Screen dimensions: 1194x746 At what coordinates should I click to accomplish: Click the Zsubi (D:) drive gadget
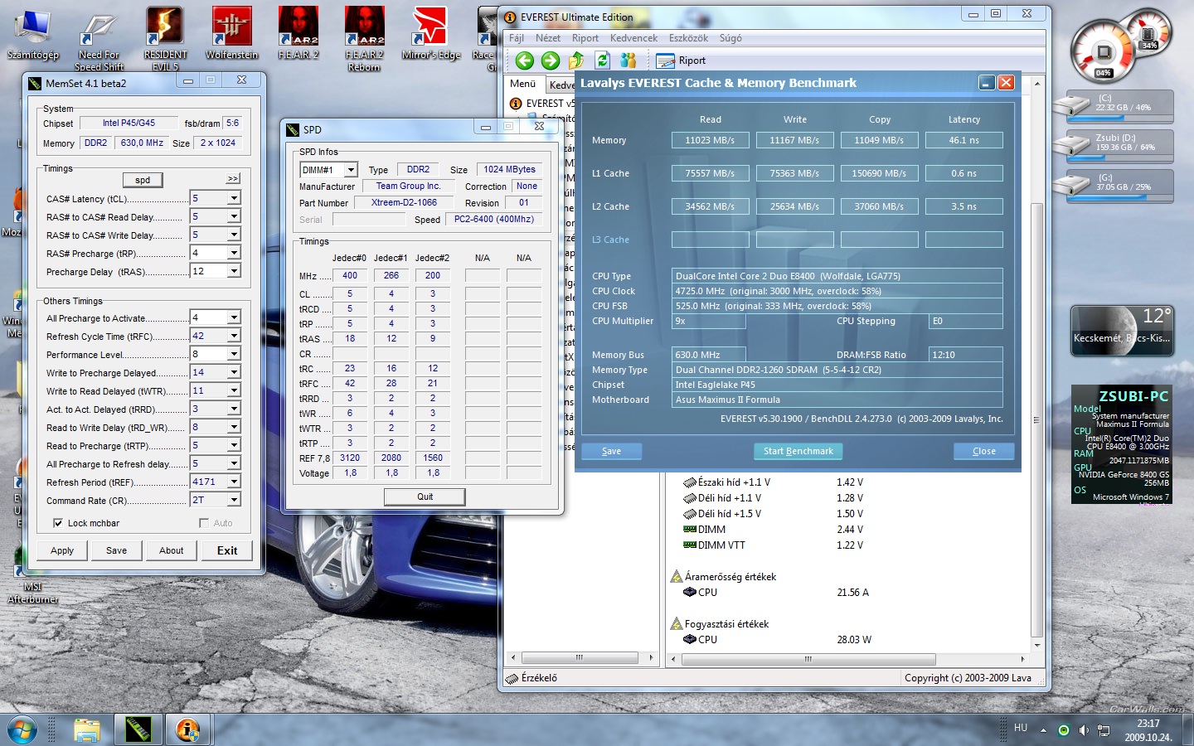[x=1114, y=146]
